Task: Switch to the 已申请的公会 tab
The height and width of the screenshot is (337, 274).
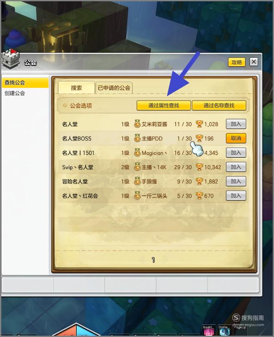Action: pyautogui.click(x=114, y=88)
